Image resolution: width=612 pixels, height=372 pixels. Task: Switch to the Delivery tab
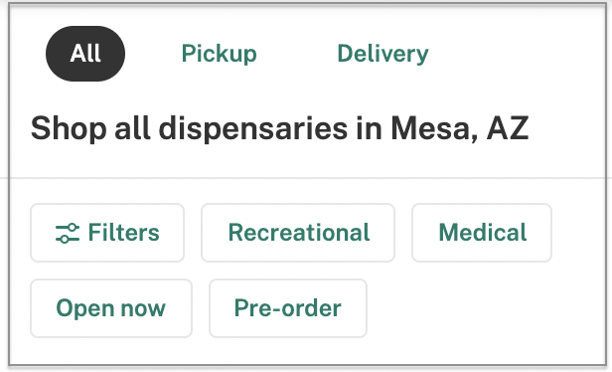pos(382,54)
